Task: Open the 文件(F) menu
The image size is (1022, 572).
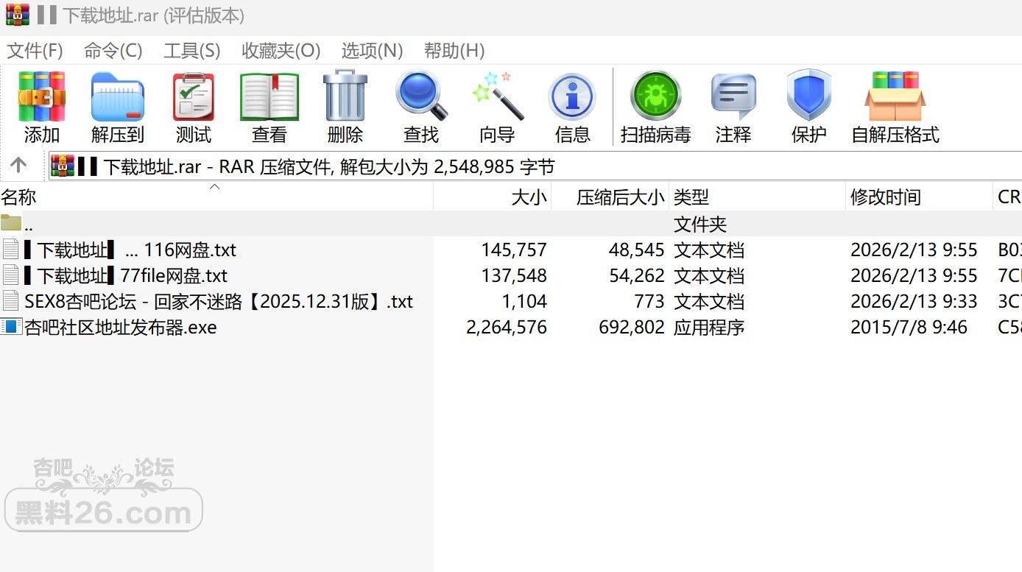Action: click(35, 51)
